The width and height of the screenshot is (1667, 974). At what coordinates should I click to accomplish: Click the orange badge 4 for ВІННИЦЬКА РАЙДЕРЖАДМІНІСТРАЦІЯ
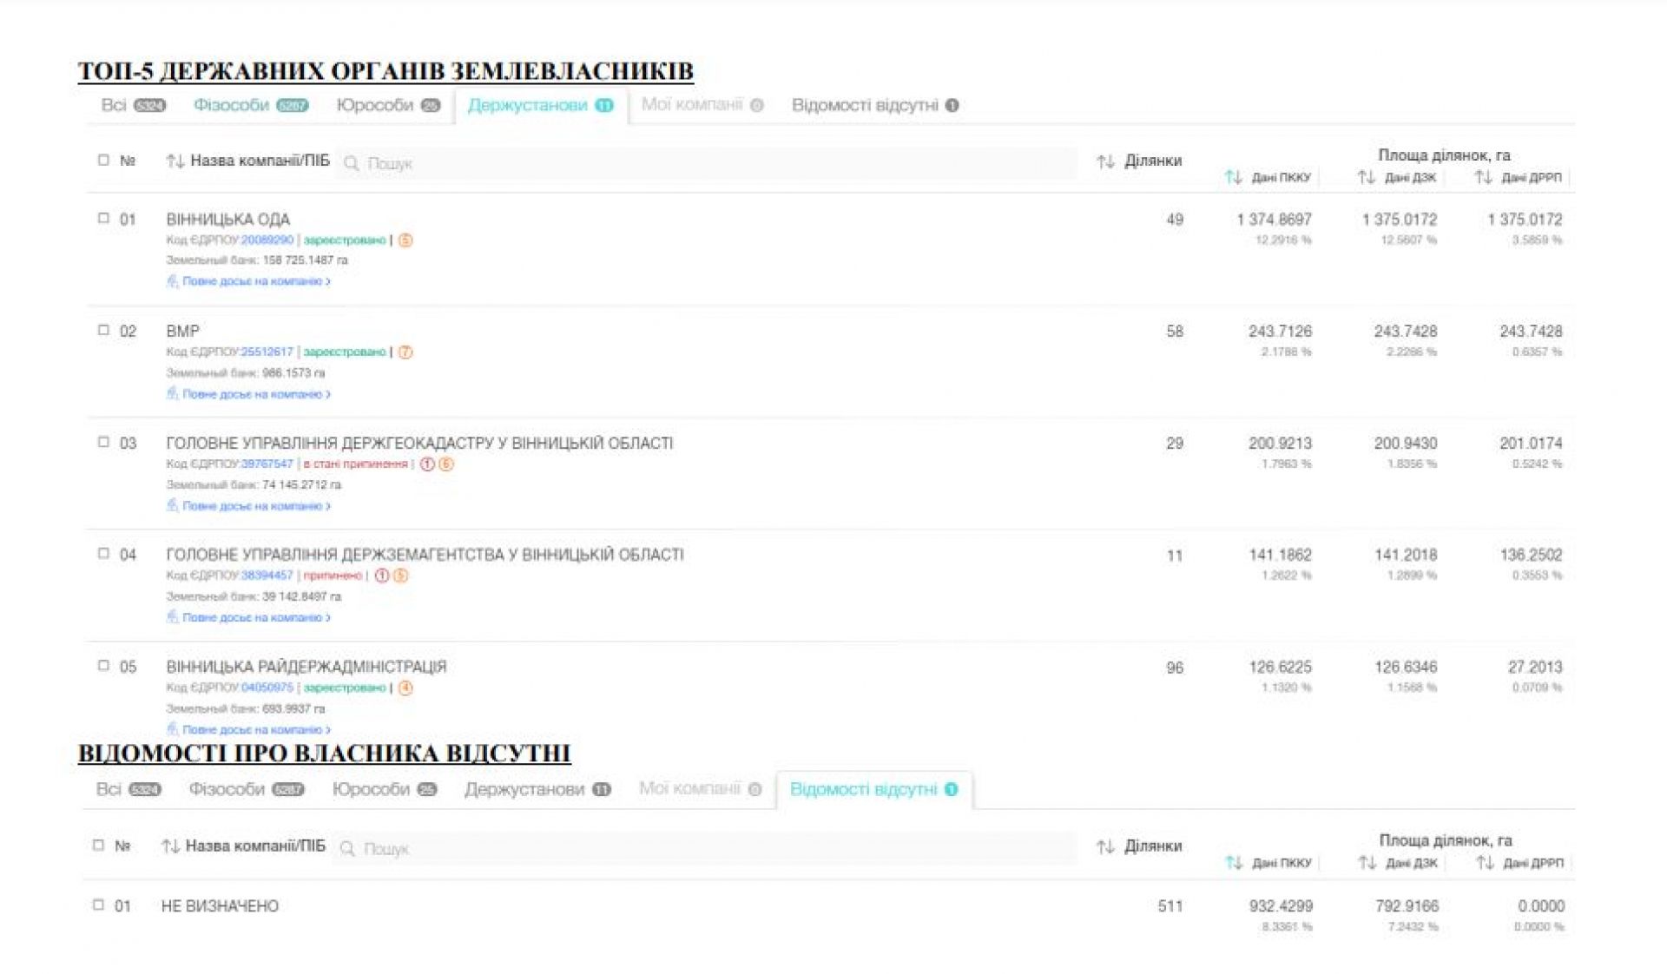tap(405, 688)
